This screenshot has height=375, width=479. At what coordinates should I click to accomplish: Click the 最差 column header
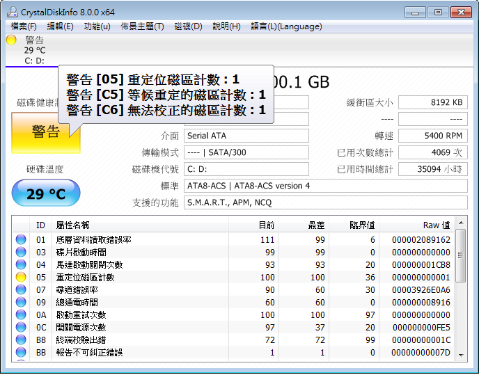pos(304,225)
